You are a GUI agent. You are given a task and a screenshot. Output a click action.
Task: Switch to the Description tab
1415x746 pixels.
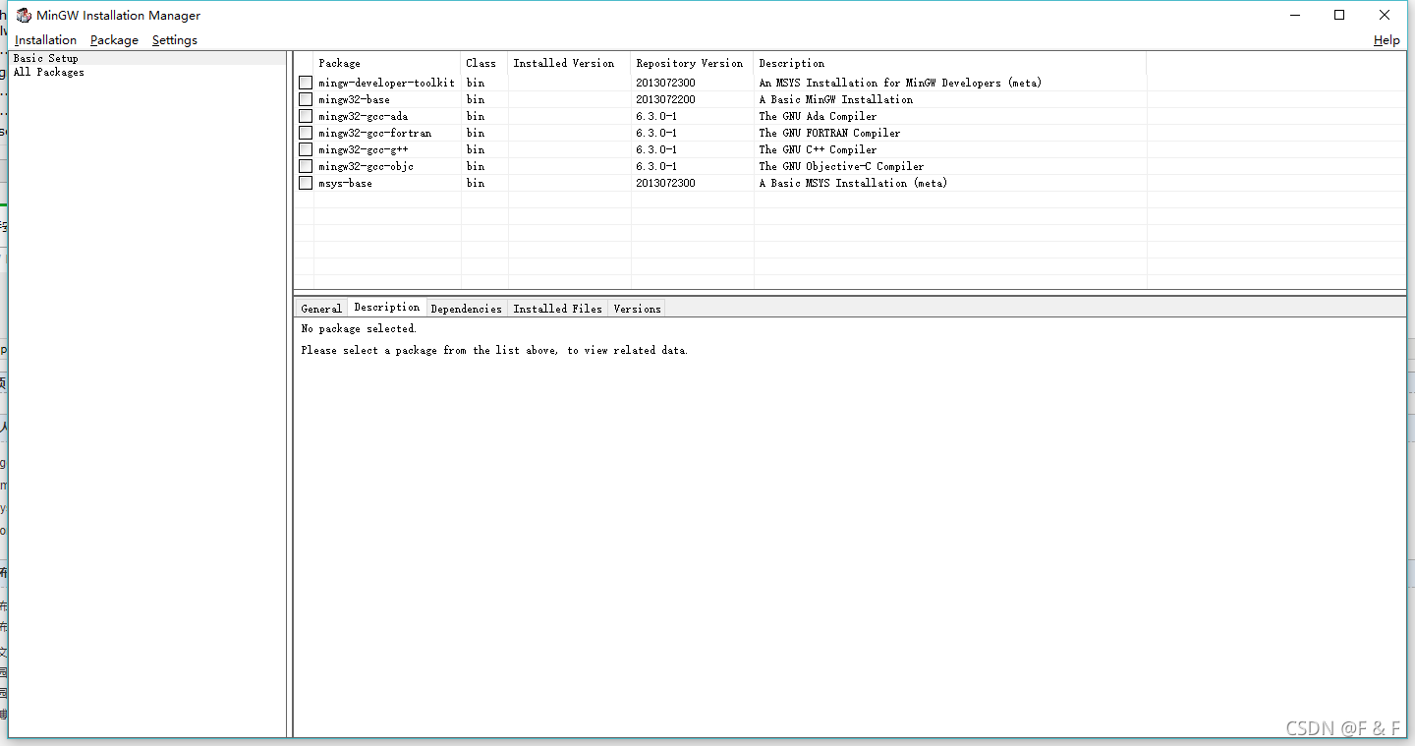pyautogui.click(x=387, y=307)
